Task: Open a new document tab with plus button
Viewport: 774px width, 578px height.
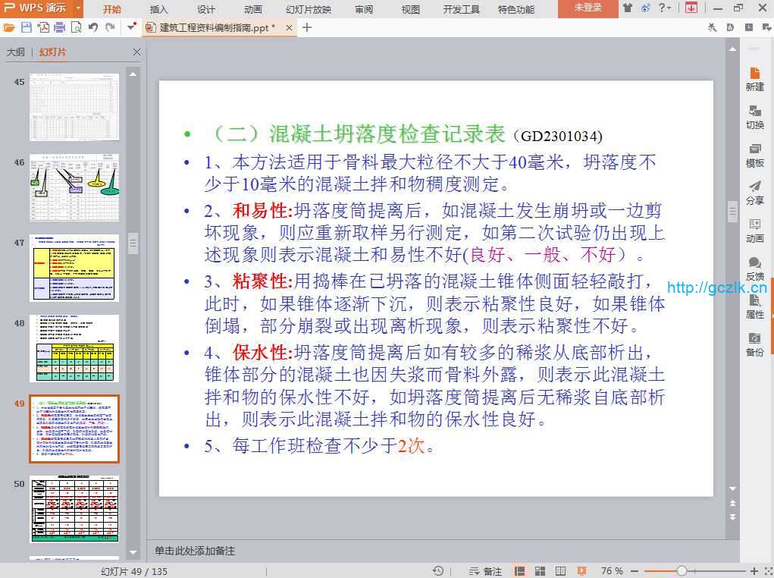Action: [x=307, y=27]
